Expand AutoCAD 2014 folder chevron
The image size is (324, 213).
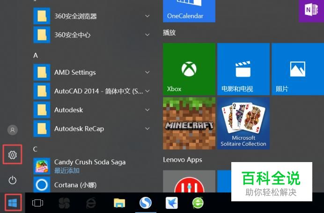(x=147, y=91)
